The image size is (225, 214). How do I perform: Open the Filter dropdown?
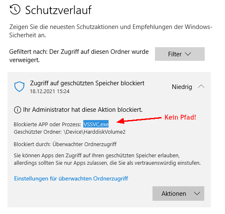pos(180,54)
